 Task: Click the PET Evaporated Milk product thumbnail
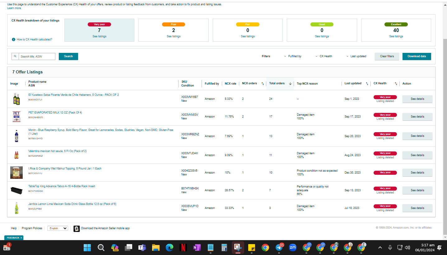(x=16, y=117)
